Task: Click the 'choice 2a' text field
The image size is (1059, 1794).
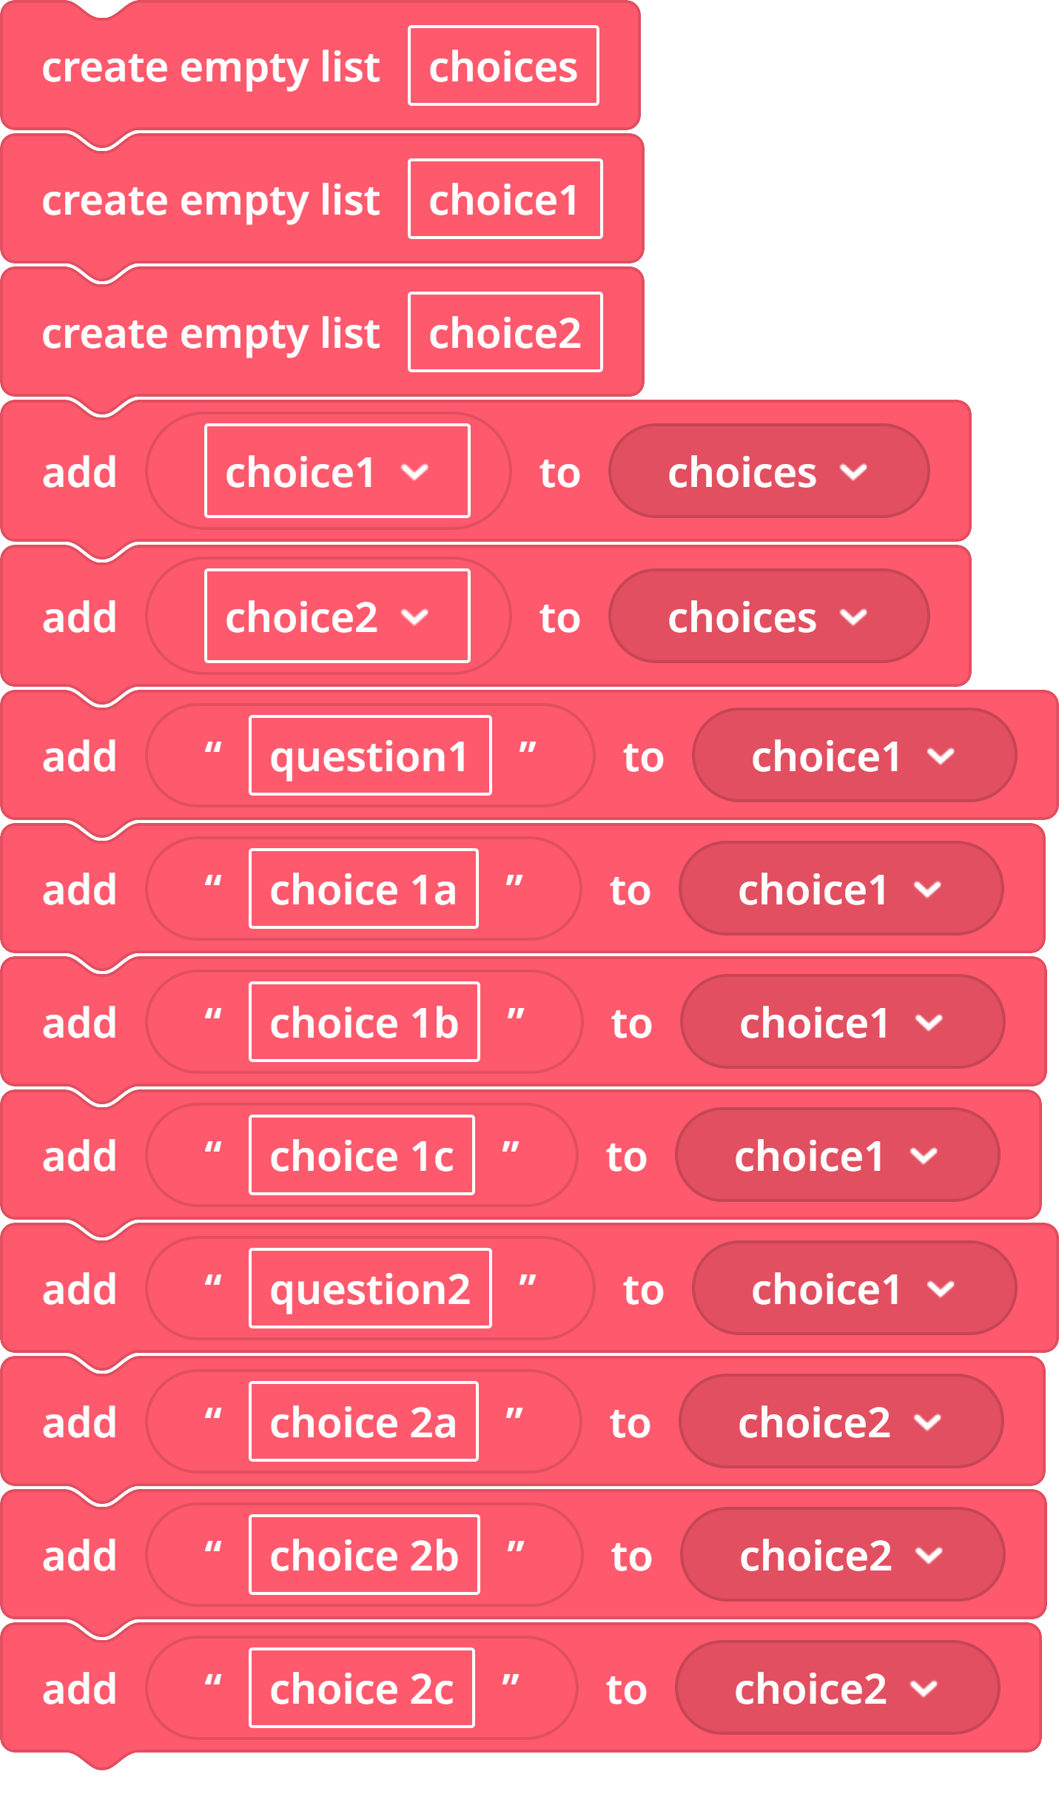Action: coord(363,1422)
